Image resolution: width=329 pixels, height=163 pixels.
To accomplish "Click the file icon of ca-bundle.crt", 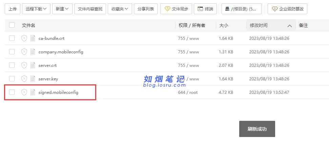I will (33, 38).
